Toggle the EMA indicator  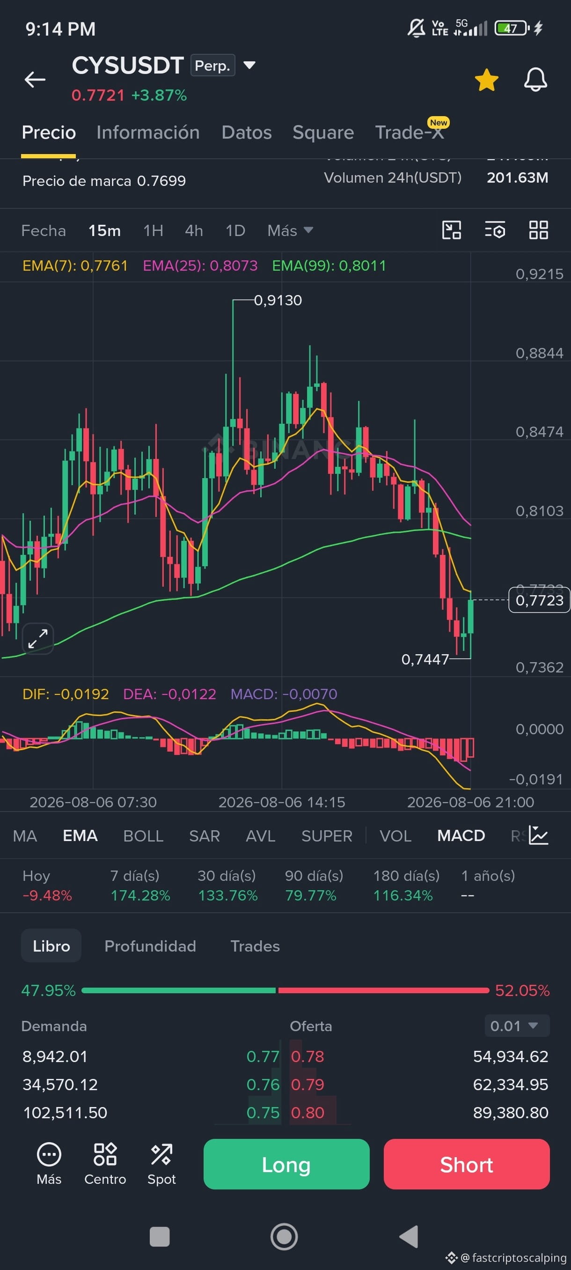81,835
